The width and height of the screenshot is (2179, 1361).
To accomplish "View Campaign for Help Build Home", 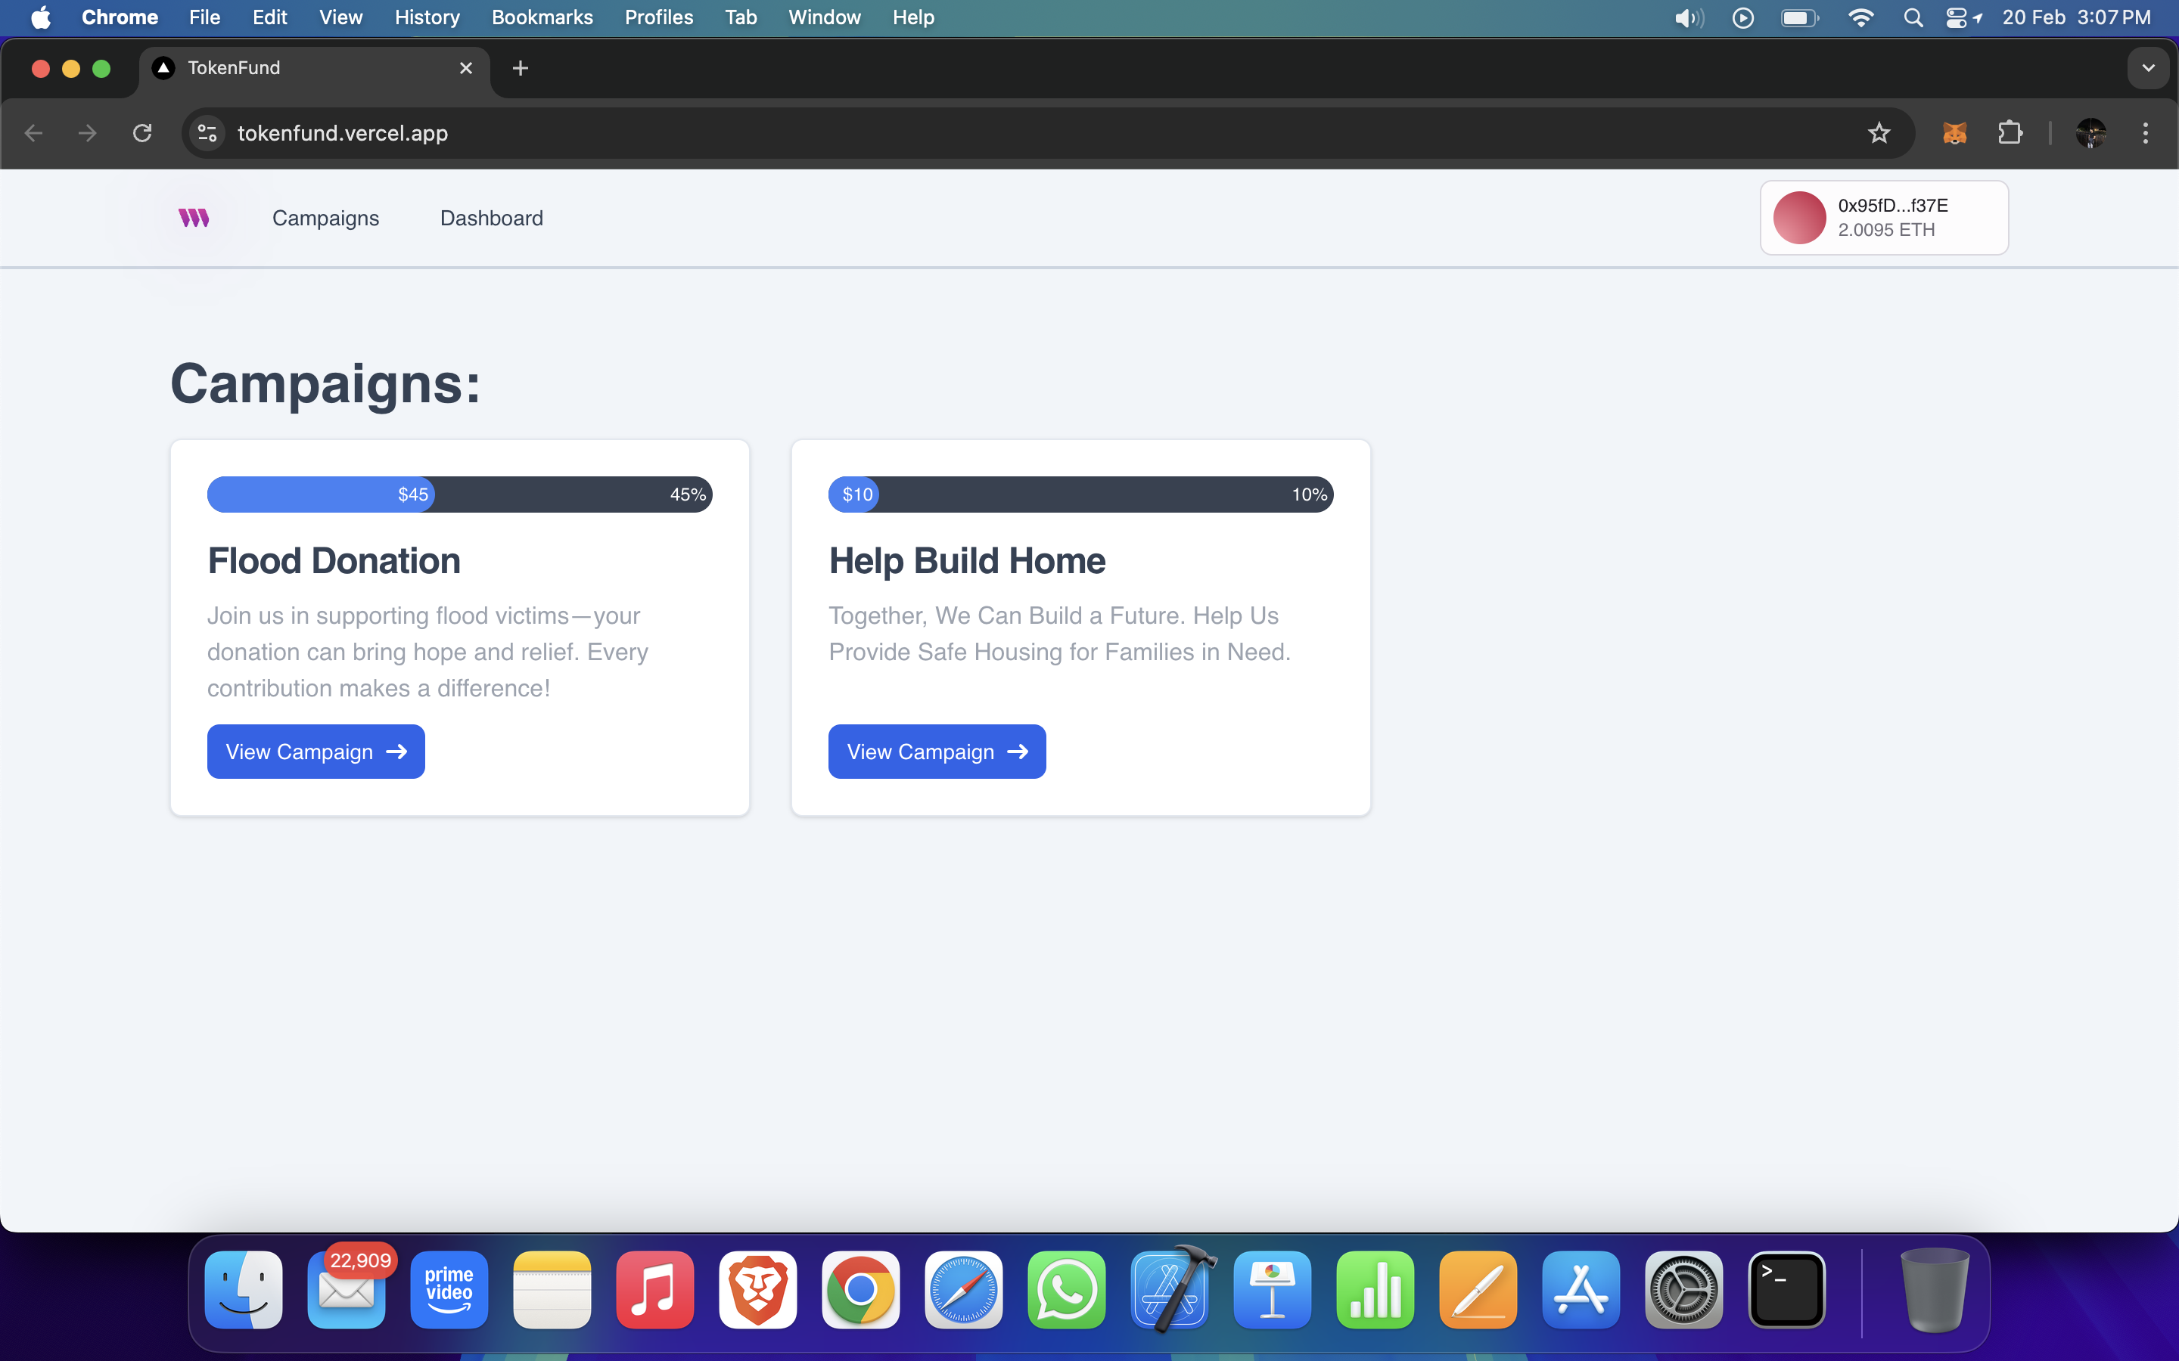I will point(937,752).
